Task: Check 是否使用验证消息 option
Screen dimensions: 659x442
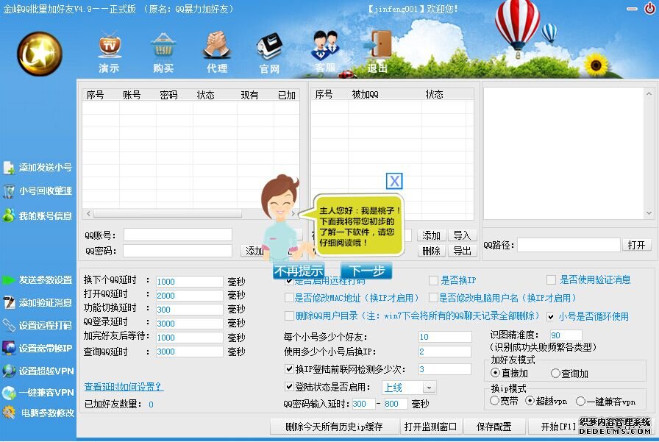Action: click(x=552, y=280)
